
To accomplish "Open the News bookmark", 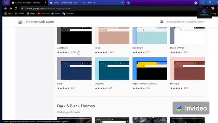I will point(56,14).
